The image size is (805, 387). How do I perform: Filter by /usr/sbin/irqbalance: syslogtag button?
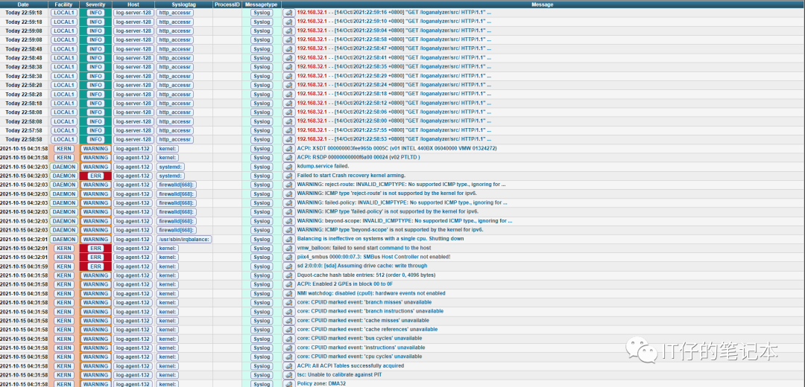tap(184, 240)
